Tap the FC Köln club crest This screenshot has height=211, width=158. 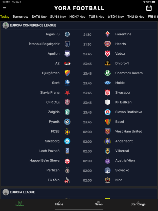pyautogui.click(x=67, y=180)
